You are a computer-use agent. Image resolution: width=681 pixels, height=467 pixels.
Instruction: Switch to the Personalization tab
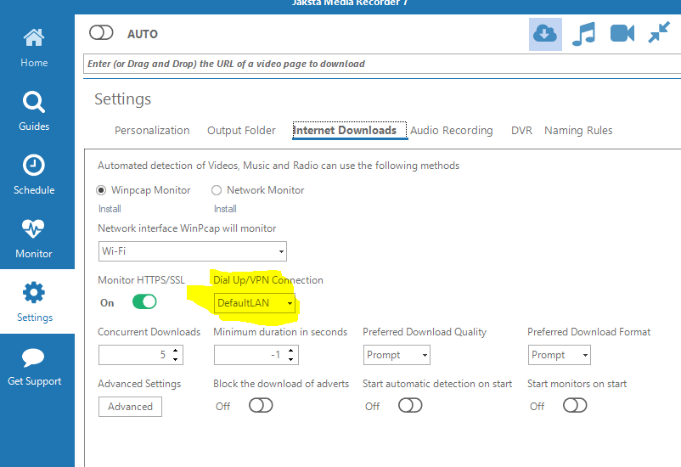(152, 130)
